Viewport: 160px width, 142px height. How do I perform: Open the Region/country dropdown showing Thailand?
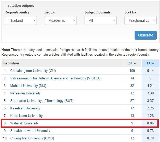21,20
